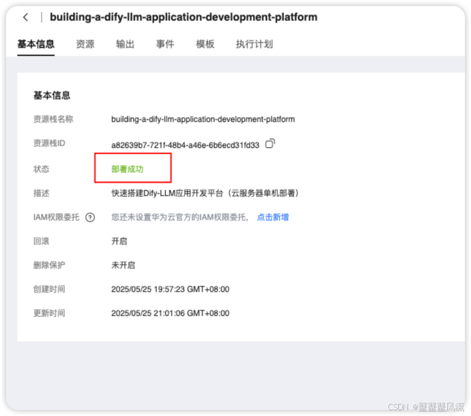
Task: Select the 快速搭建Dify-LLM description text
Action: pos(205,193)
